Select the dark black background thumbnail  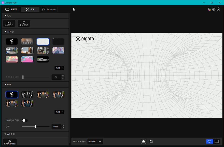pos(58,41)
